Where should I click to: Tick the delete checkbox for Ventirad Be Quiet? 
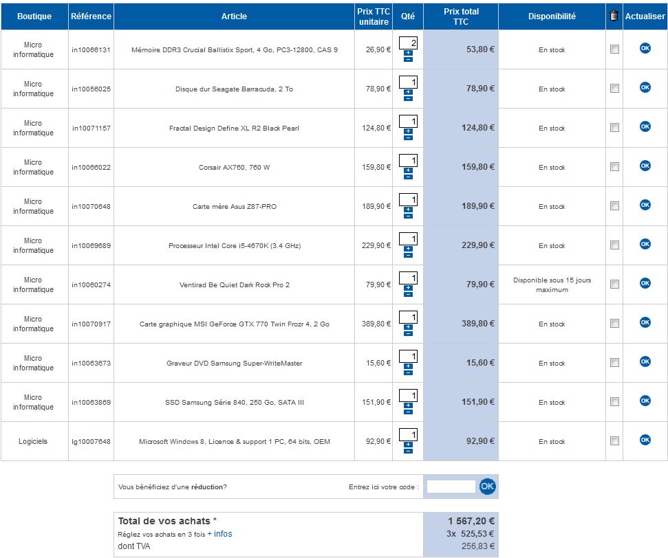614,284
